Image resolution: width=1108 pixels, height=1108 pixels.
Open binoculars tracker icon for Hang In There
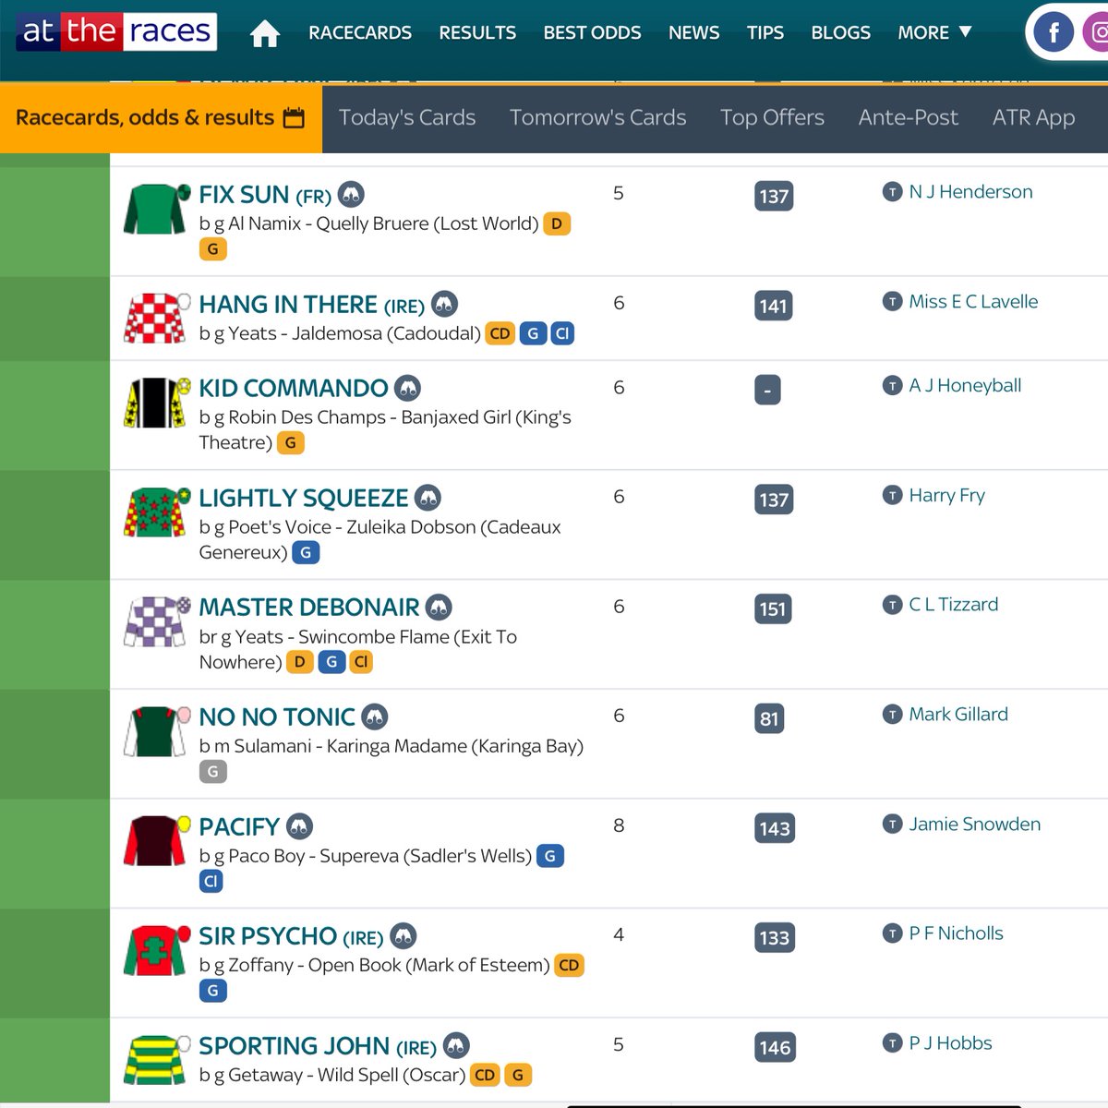pyautogui.click(x=445, y=304)
